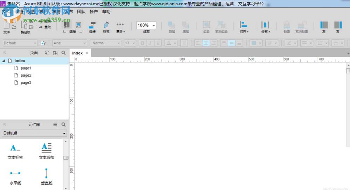Align text center
The height and width of the screenshot is (190, 350).
[205, 43]
